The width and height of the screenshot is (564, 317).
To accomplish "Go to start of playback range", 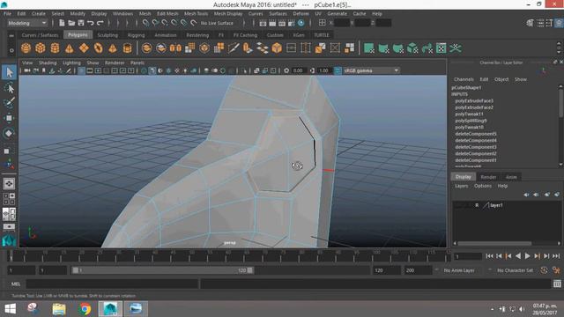I will click(x=489, y=256).
